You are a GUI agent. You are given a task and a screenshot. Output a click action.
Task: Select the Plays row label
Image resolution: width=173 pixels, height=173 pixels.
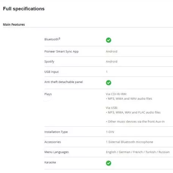(x=48, y=94)
